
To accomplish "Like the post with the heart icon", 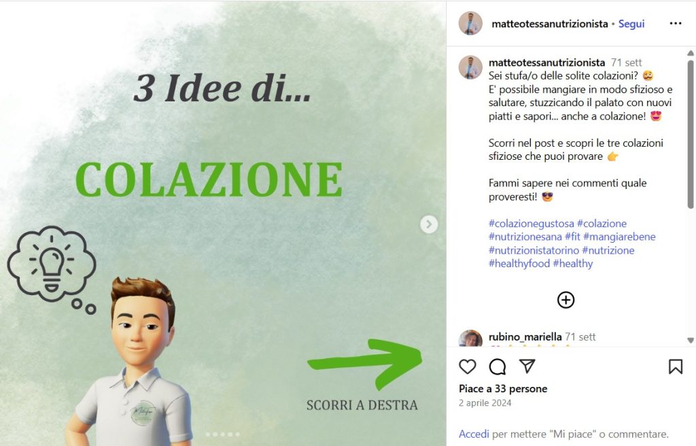I will pyautogui.click(x=468, y=367).
